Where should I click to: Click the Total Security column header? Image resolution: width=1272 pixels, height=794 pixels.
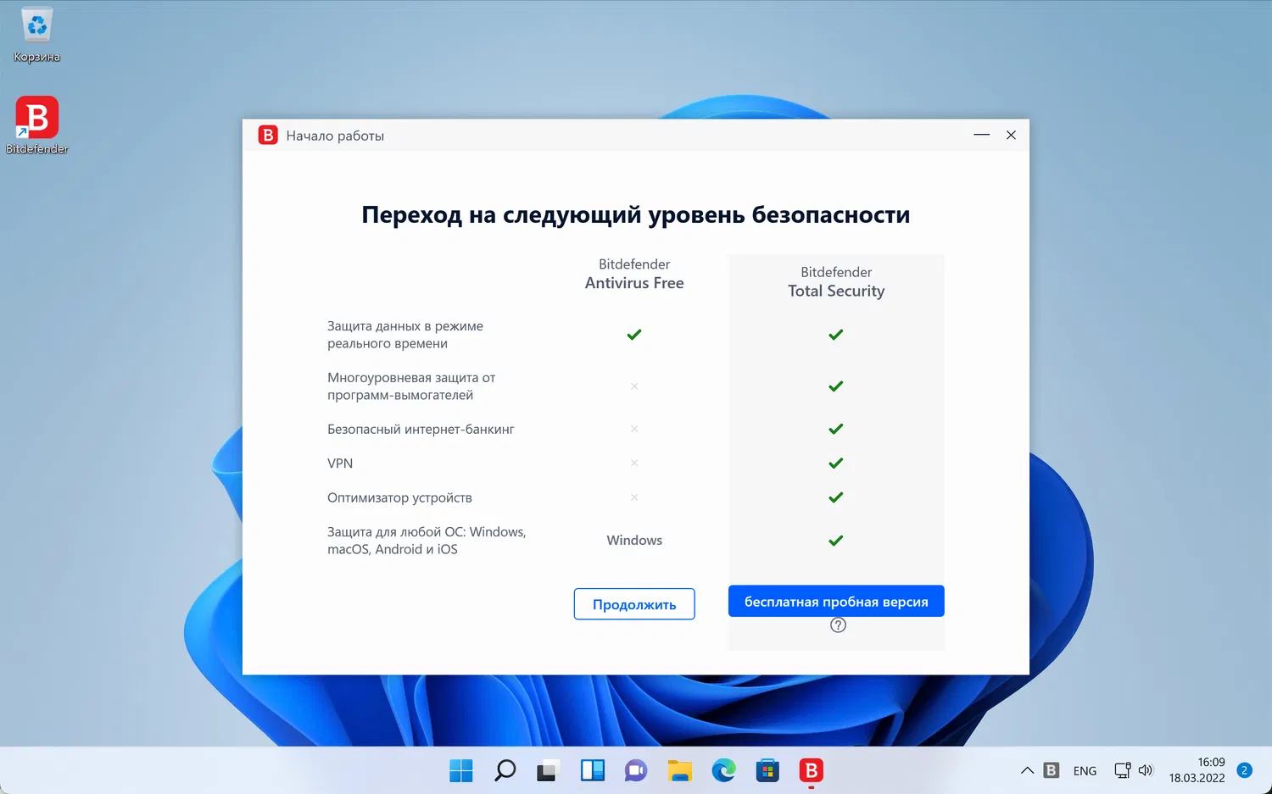(x=836, y=281)
